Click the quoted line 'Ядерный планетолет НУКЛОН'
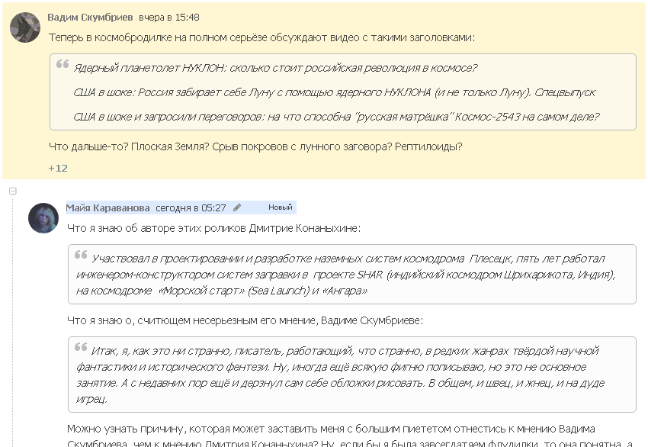The image size is (648, 447). [x=275, y=68]
